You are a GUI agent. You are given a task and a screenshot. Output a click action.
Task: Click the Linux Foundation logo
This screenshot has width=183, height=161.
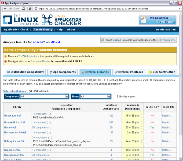tap(21, 20)
